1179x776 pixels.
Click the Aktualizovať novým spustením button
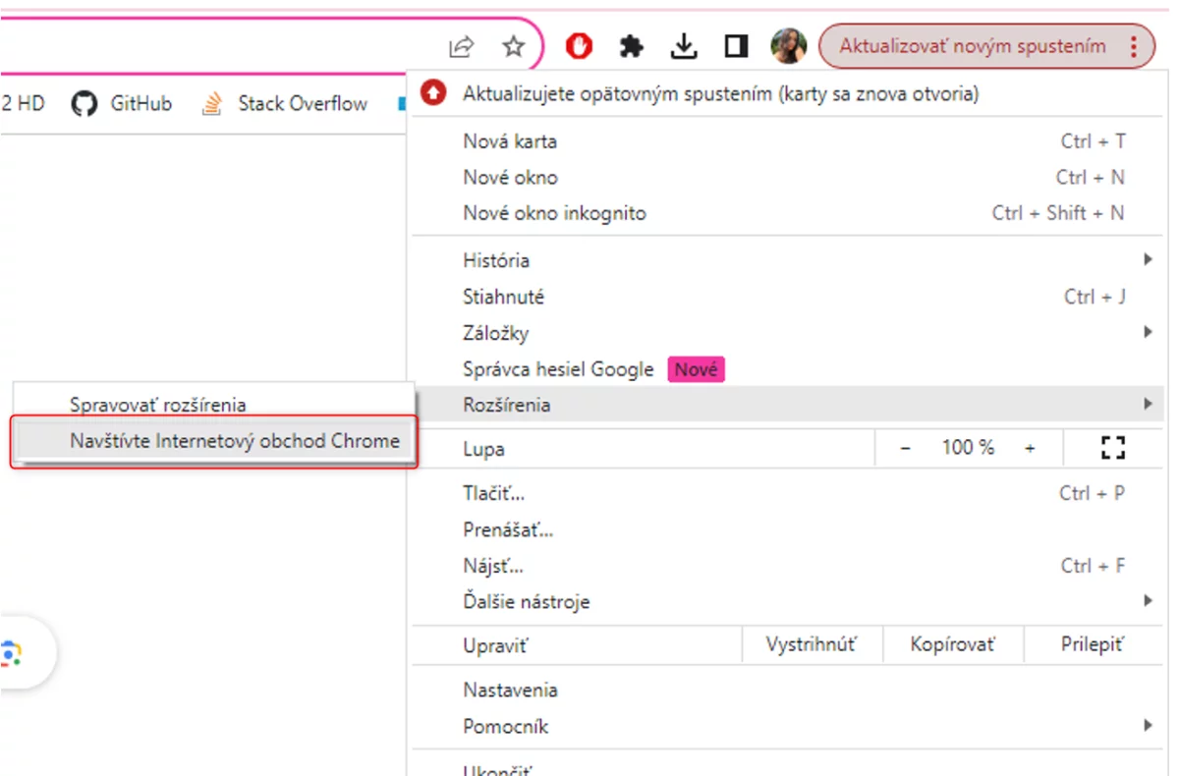973,45
